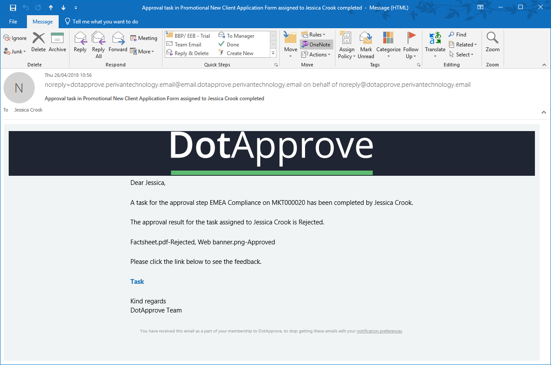Apply the Done quick step

pyautogui.click(x=229, y=44)
